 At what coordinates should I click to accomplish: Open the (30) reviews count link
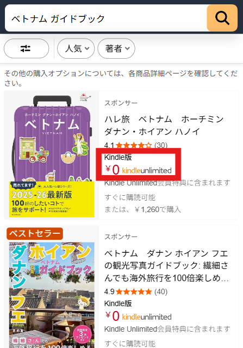[161, 145]
